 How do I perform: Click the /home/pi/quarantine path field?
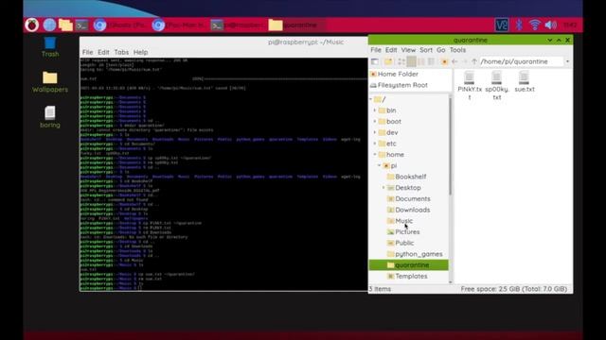[522, 61]
